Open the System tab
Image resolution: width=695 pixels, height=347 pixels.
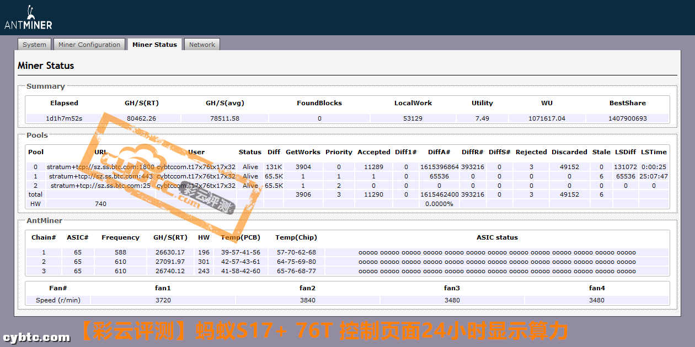point(34,45)
